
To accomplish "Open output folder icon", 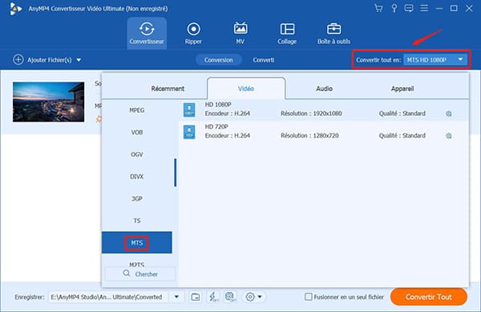I will [x=196, y=297].
